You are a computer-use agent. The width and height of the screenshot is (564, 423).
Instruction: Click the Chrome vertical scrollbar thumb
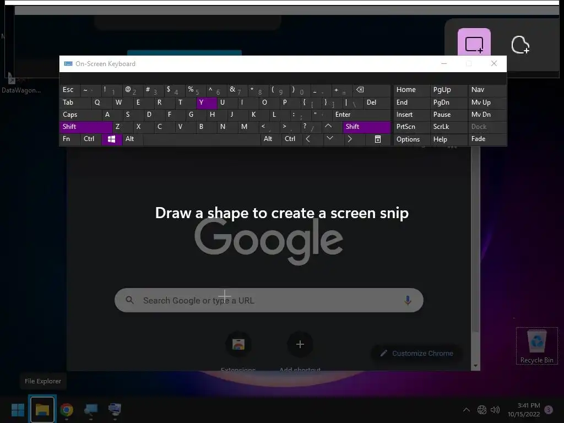[x=475, y=239]
